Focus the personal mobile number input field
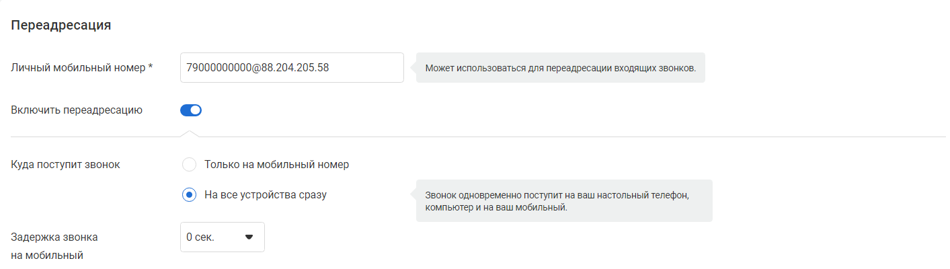950x269 pixels. [292, 68]
